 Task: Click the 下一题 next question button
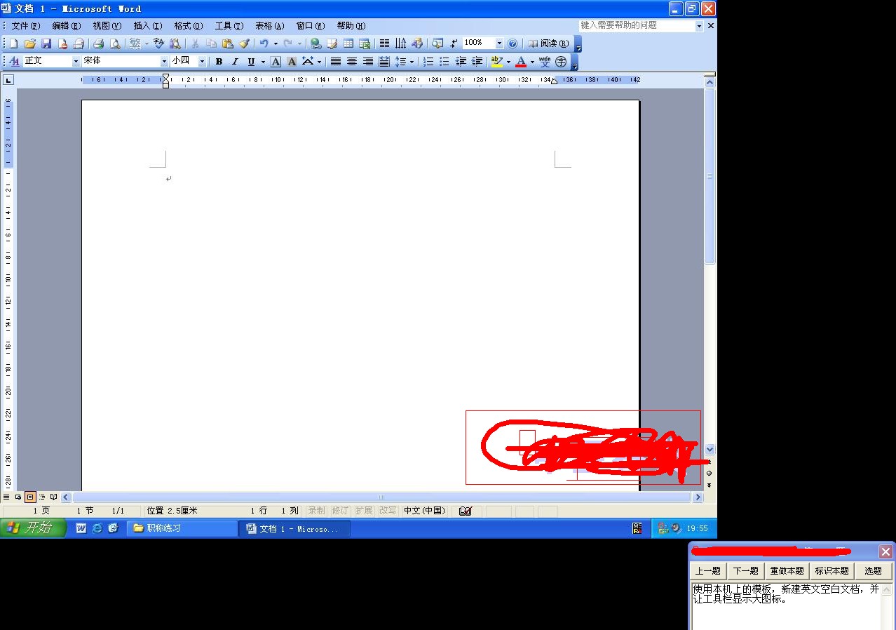[x=746, y=571]
